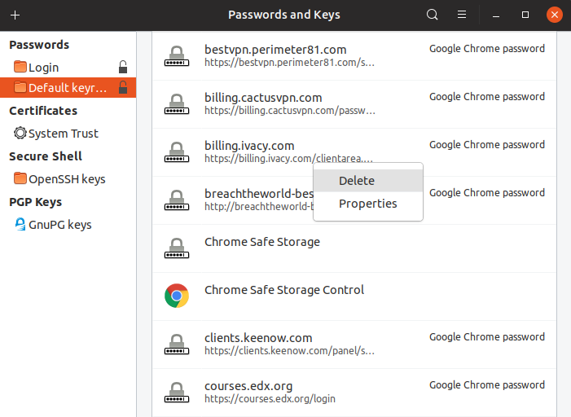Open the search icon in header bar

[x=432, y=15]
